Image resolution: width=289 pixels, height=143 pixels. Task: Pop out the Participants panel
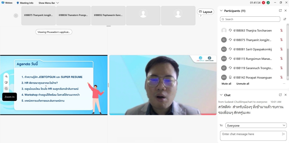tap(280, 11)
